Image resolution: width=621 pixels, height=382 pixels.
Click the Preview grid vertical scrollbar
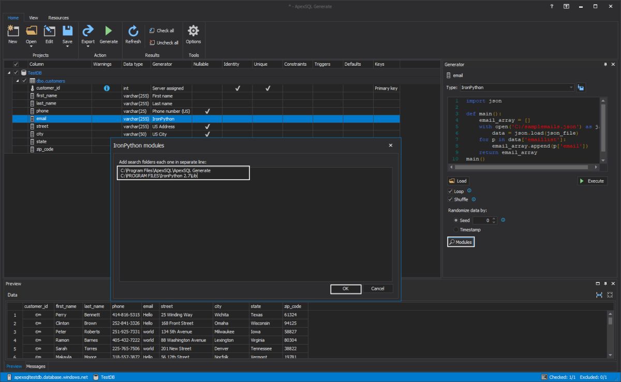coord(610,334)
